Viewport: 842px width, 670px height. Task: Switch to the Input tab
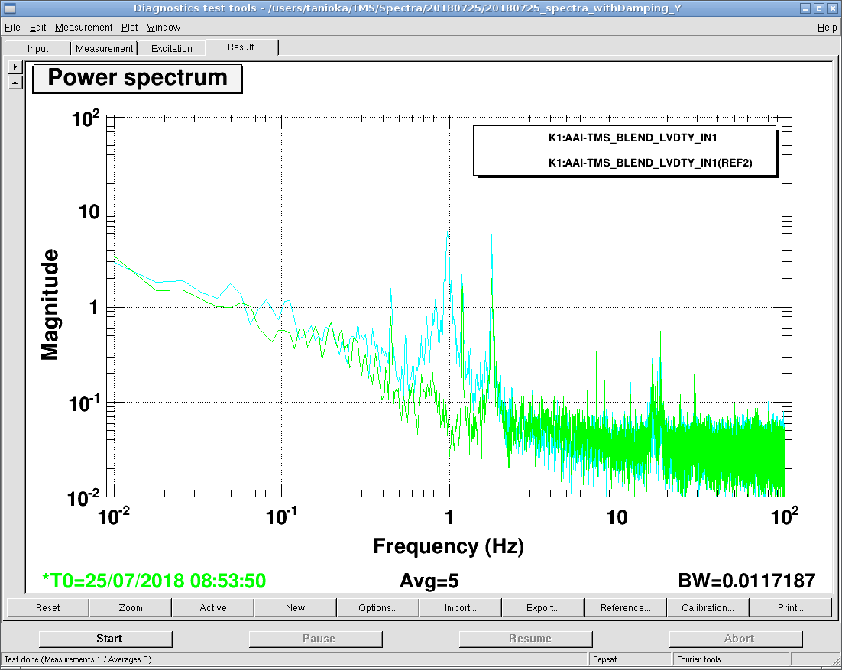pyautogui.click(x=37, y=48)
